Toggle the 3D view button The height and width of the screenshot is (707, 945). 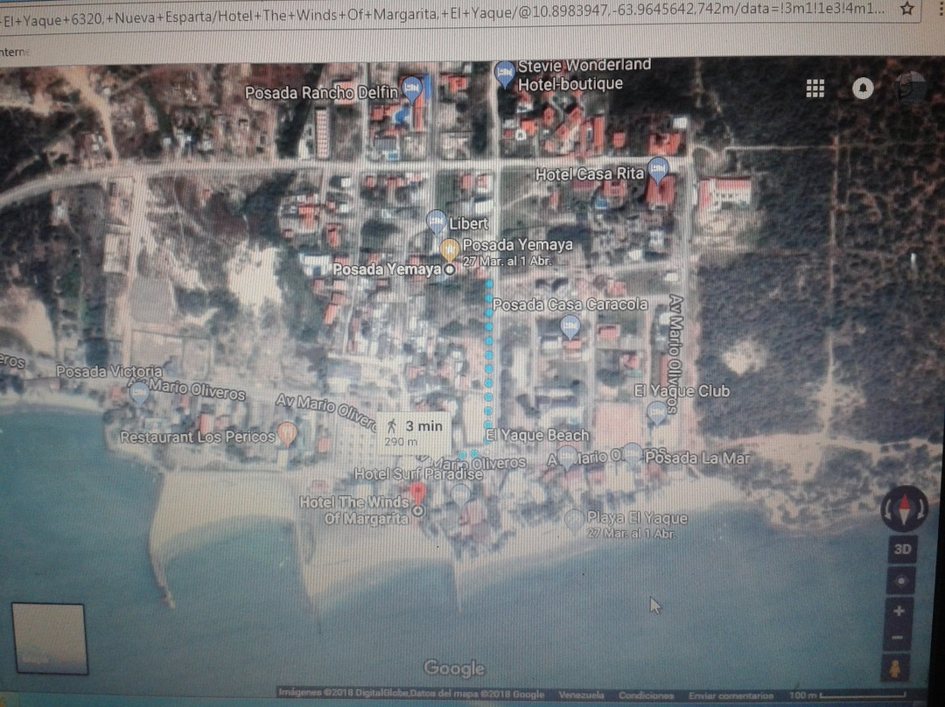(901, 549)
